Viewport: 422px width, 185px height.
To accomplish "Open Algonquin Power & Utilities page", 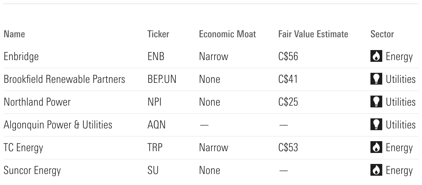I will tap(58, 125).
